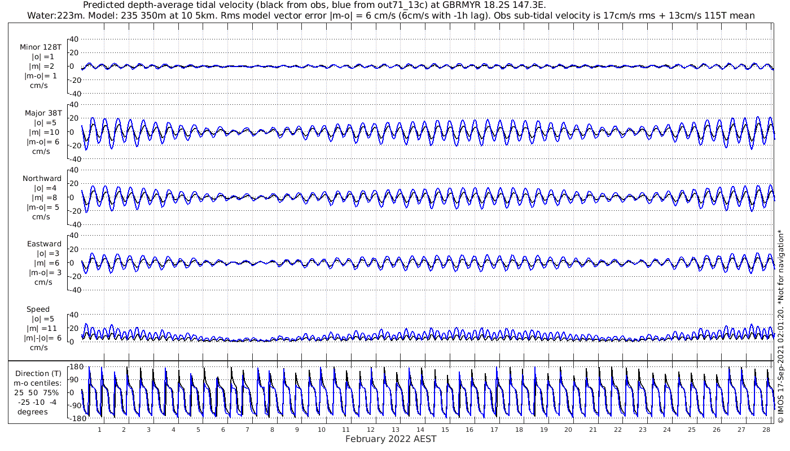Click the 'Water:223m. Model: 235 350m' subtitle line
The height and width of the screenshot is (451, 790).
point(390,16)
